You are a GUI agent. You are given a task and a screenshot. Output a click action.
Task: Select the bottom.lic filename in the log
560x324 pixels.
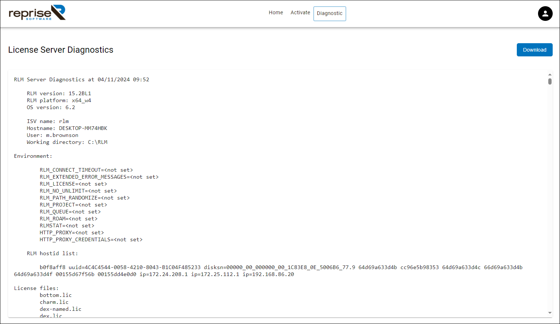pos(55,295)
